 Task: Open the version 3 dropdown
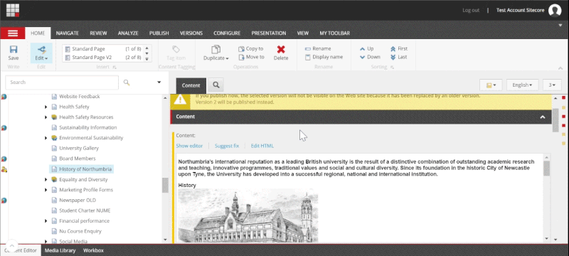tap(552, 85)
